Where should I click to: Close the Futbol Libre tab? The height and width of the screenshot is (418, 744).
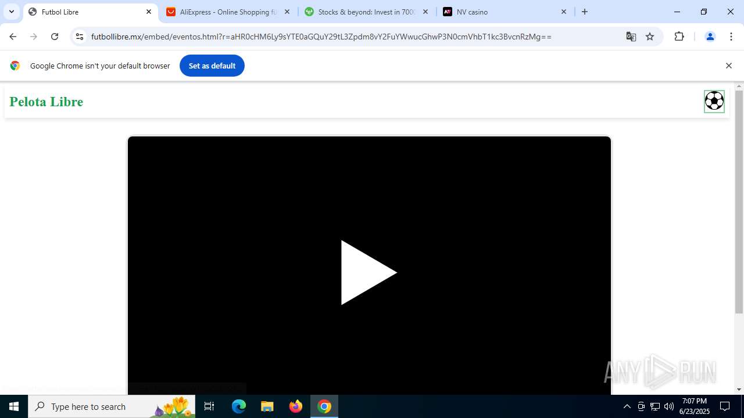[x=149, y=12]
